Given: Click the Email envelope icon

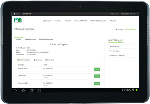Looking at the screenshot, I should pyautogui.click(x=15, y=14).
